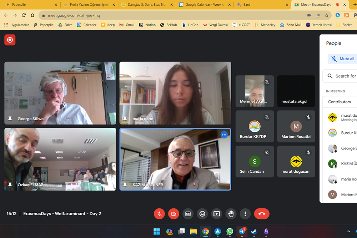Screen dimensions: 357x238
Task: Click the Present now screen share icon
Action: coord(217,214)
